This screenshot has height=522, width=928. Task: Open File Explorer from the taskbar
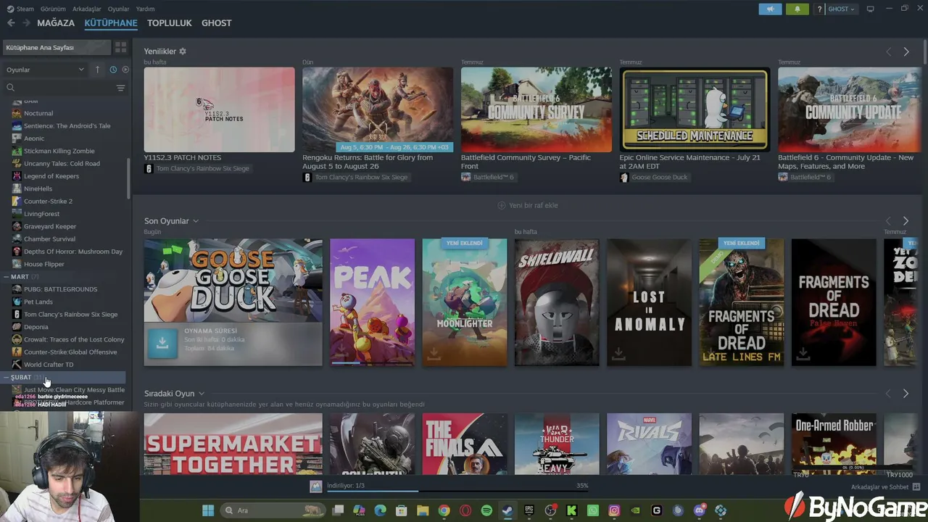(423, 510)
